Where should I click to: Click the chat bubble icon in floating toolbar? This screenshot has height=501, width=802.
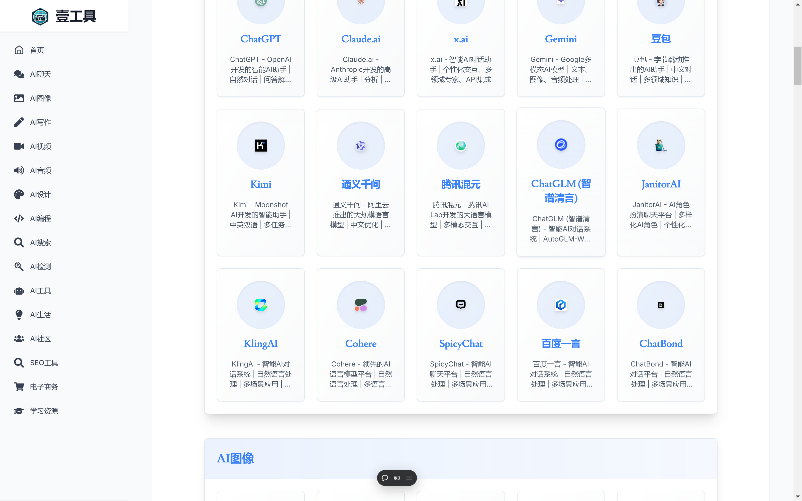385,478
